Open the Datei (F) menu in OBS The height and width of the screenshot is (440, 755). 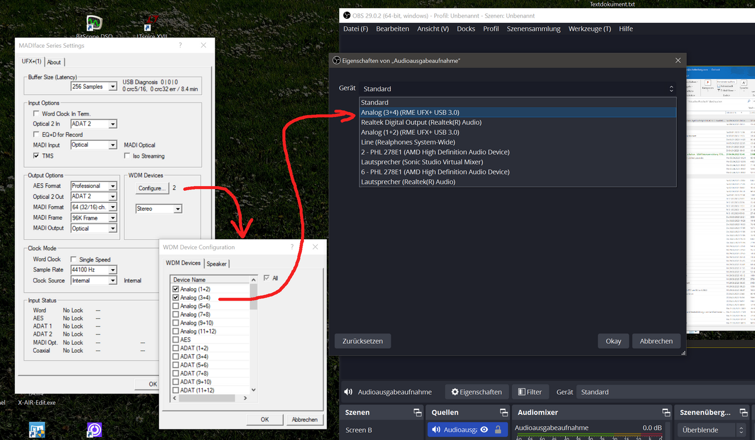point(356,28)
